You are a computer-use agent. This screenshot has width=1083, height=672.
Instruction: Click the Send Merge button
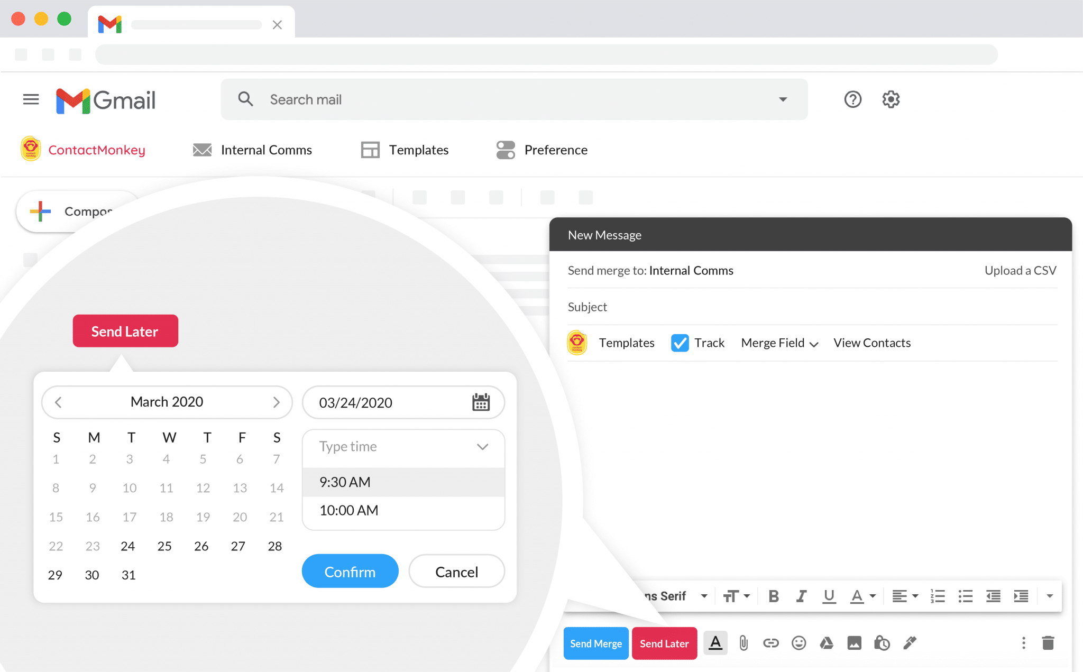pos(596,643)
